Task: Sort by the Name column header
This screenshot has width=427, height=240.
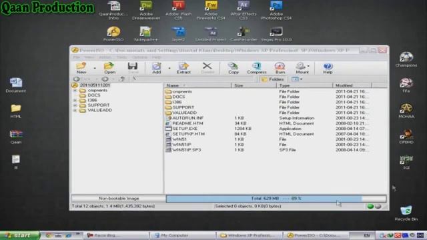Action: pyautogui.click(x=197, y=85)
